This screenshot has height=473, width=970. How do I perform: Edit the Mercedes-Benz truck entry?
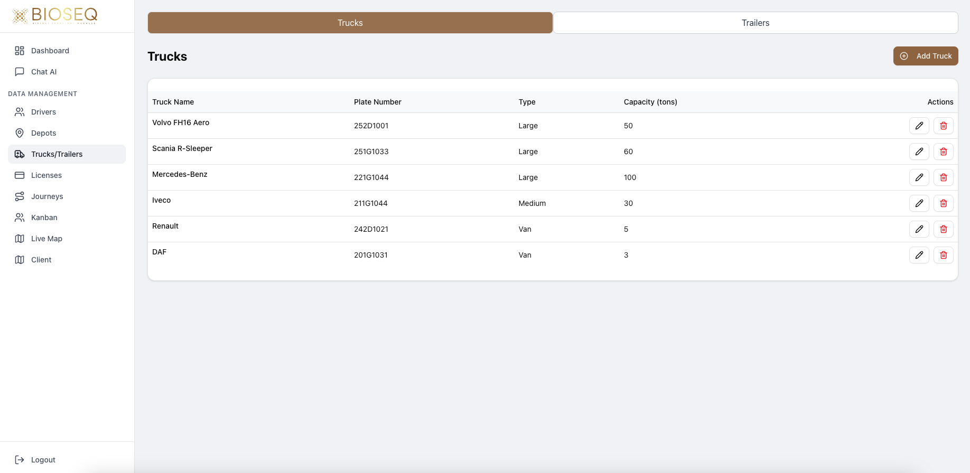click(x=919, y=177)
